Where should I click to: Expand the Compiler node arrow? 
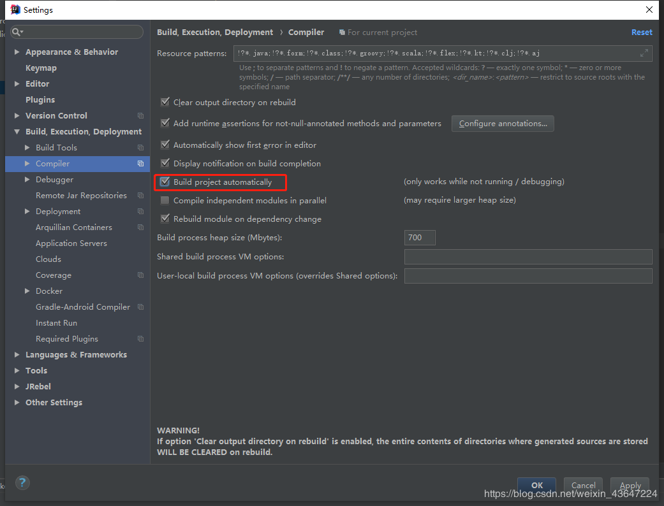(x=27, y=163)
